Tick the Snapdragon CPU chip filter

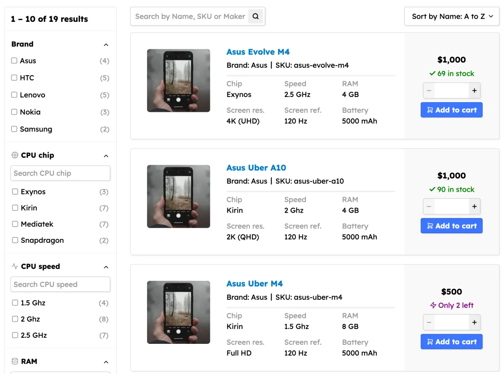[15, 240]
